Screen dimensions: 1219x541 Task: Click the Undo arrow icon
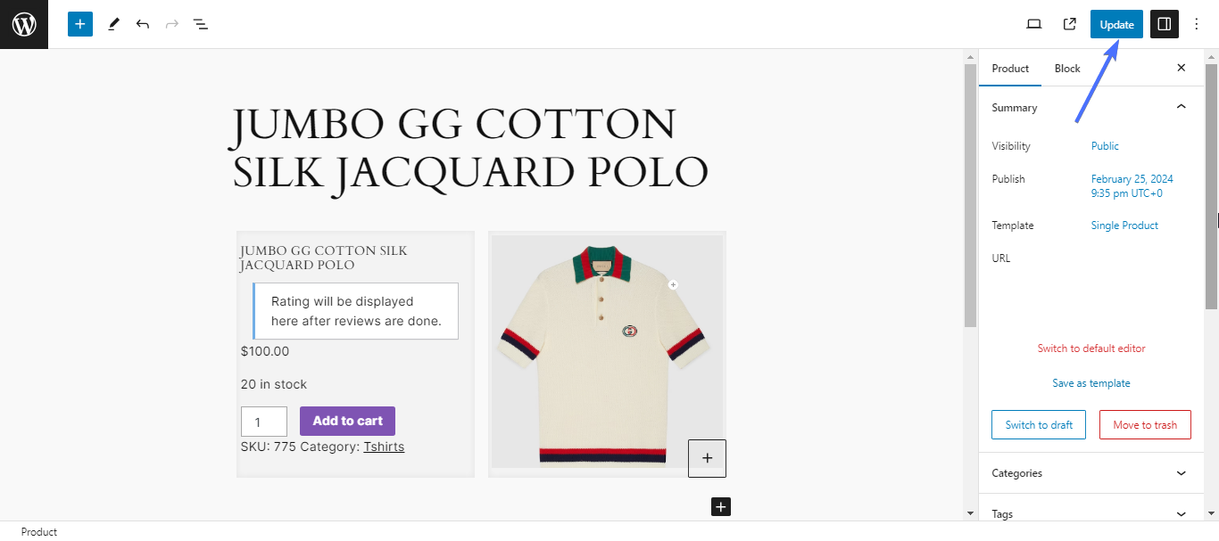tap(143, 24)
